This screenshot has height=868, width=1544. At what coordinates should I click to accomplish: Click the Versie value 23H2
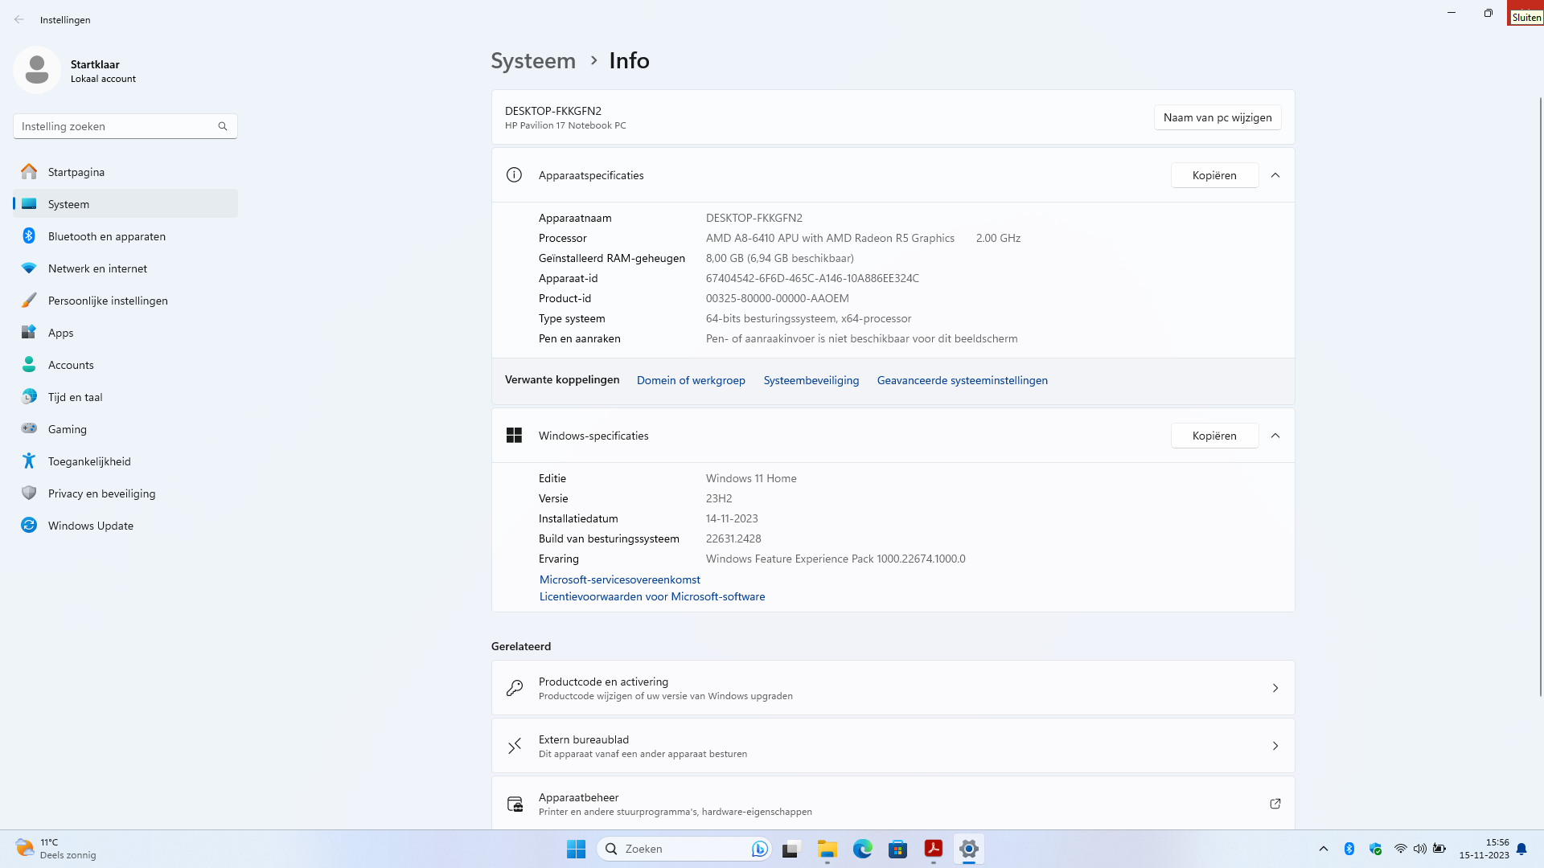[719, 498]
